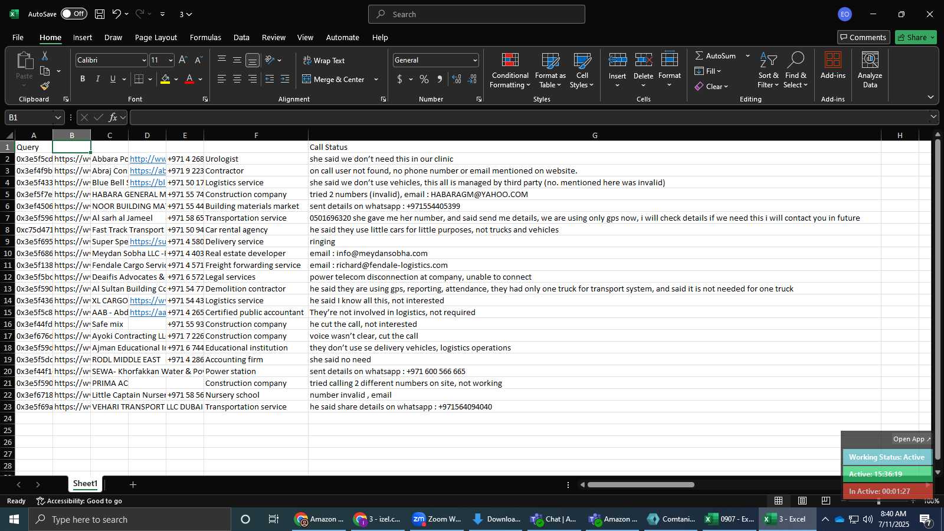Apply Align Left to cell text
This screenshot has height=531, width=944.
pos(222,79)
